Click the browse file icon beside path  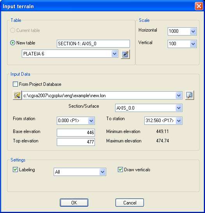click(x=17, y=95)
